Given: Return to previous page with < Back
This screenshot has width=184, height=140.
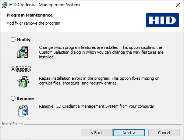Looking at the screenshot, I should (x=97, y=133).
